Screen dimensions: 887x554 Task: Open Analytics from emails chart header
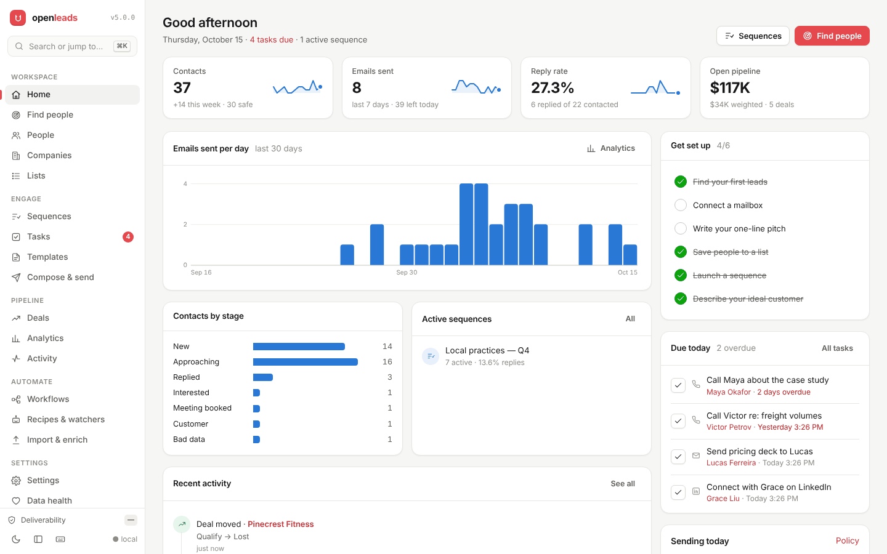pyautogui.click(x=611, y=148)
